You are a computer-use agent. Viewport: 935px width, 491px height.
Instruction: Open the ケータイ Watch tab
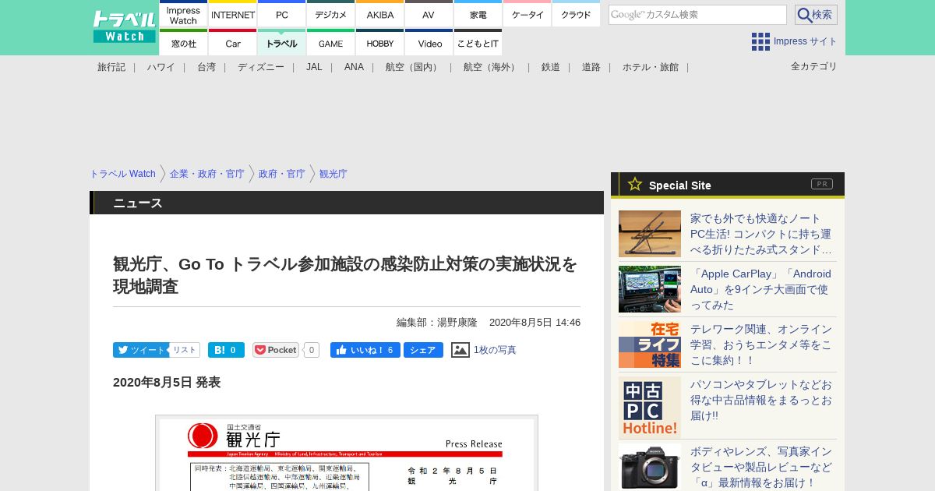click(x=527, y=14)
